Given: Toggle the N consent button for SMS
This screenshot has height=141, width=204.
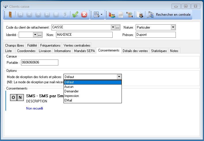Looking at the screenshot, I should tap(20, 98).
